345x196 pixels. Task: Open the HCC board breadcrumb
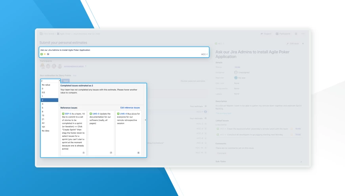47,34
